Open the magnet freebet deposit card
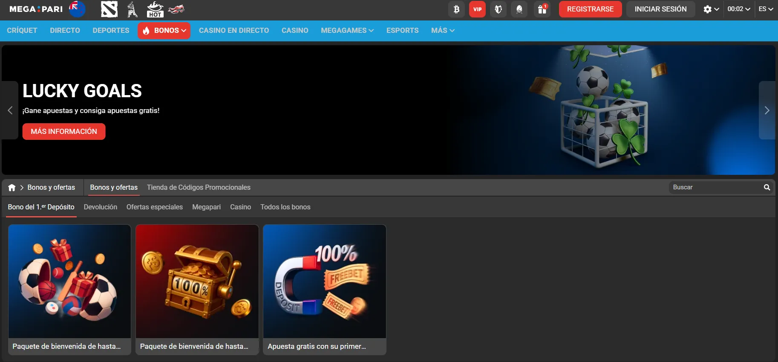 [325, 290]
